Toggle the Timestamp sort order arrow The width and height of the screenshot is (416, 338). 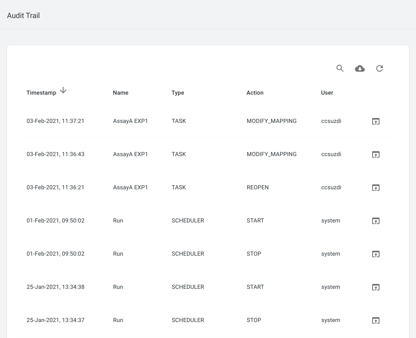(x=63, y=91)
